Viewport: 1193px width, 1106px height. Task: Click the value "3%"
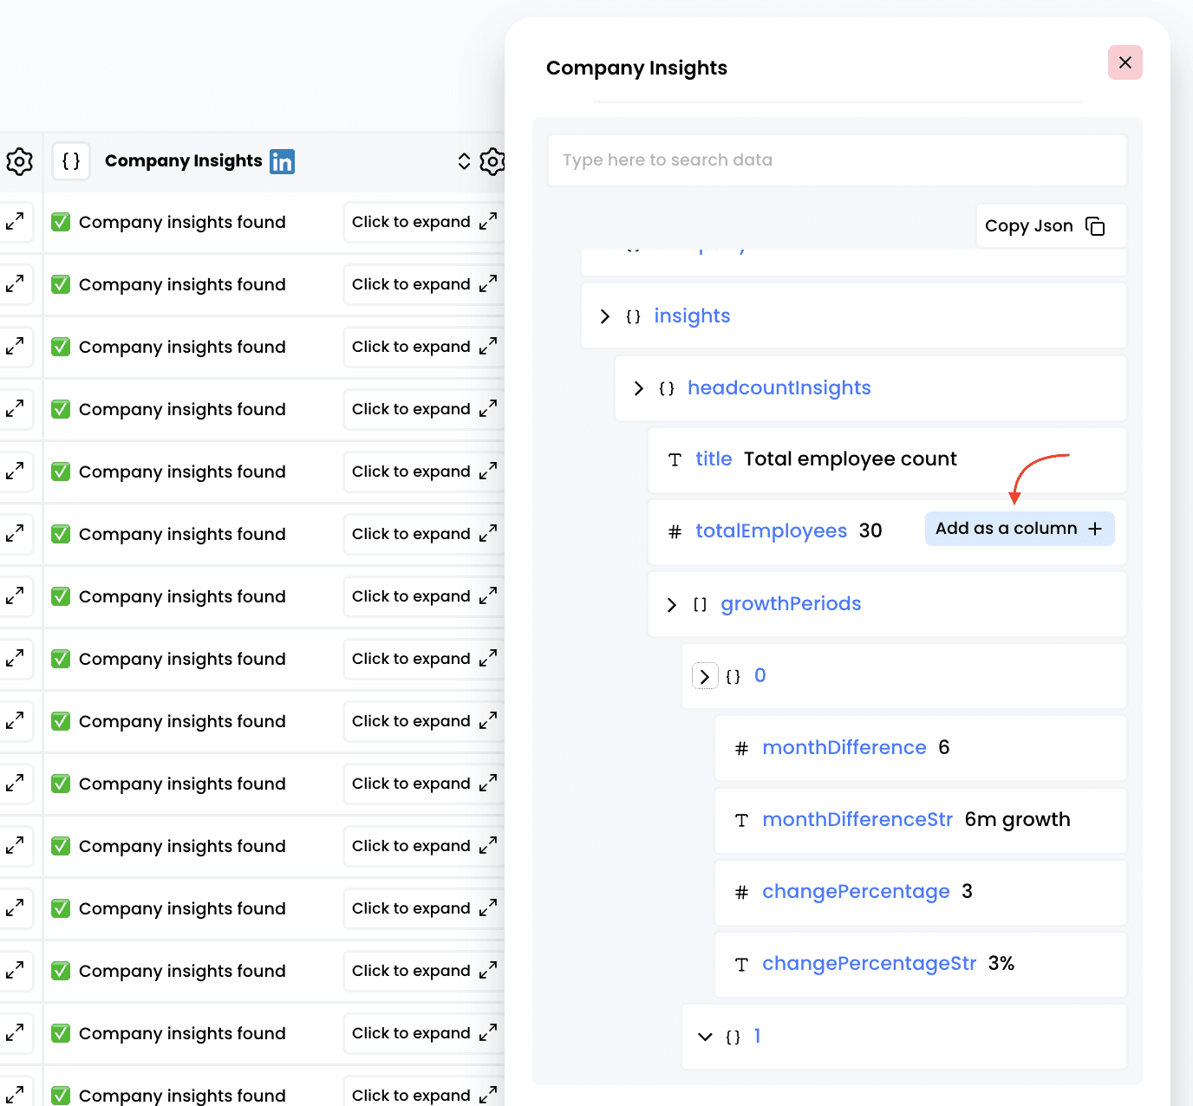click(x=1001, y=964)
